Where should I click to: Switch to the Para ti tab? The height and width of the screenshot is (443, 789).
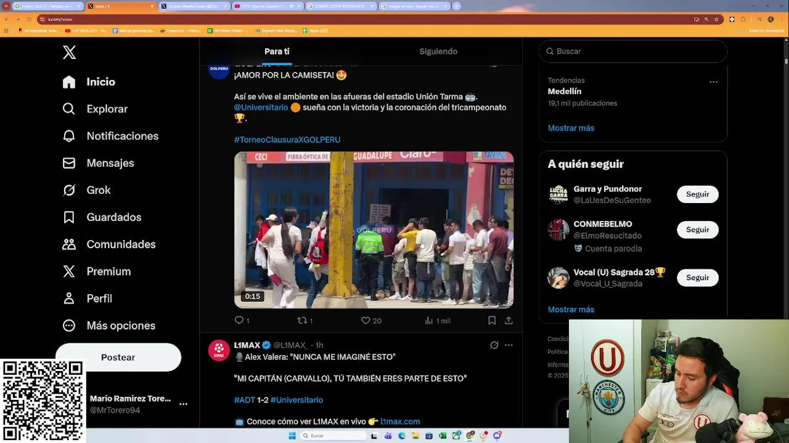277,52
